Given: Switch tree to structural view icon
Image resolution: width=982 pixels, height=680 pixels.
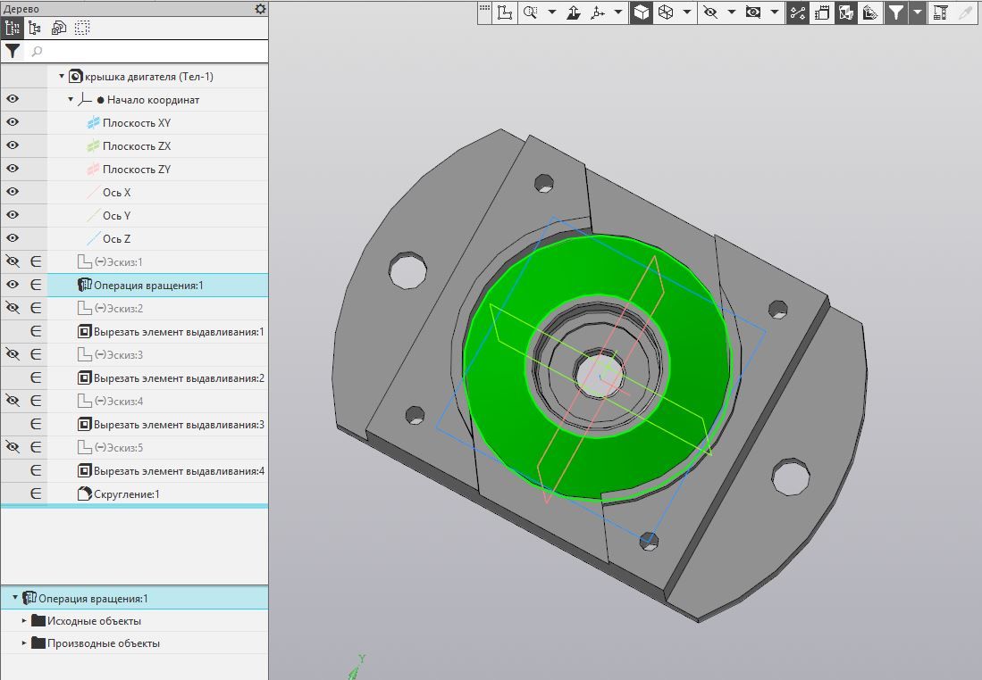Looking at the screenshot, I should tap(36, 29).
